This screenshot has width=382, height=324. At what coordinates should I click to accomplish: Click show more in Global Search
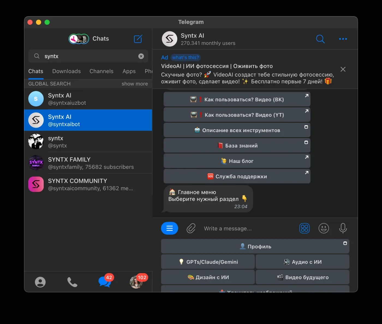tap(135, 84)
